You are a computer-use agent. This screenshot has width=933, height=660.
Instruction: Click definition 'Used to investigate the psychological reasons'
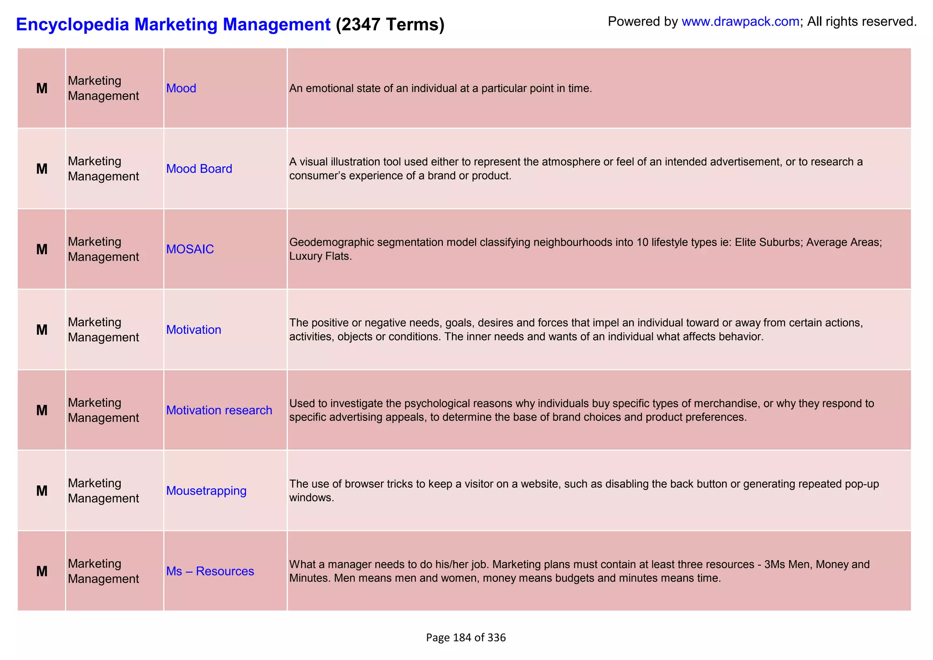click(582, 410)
